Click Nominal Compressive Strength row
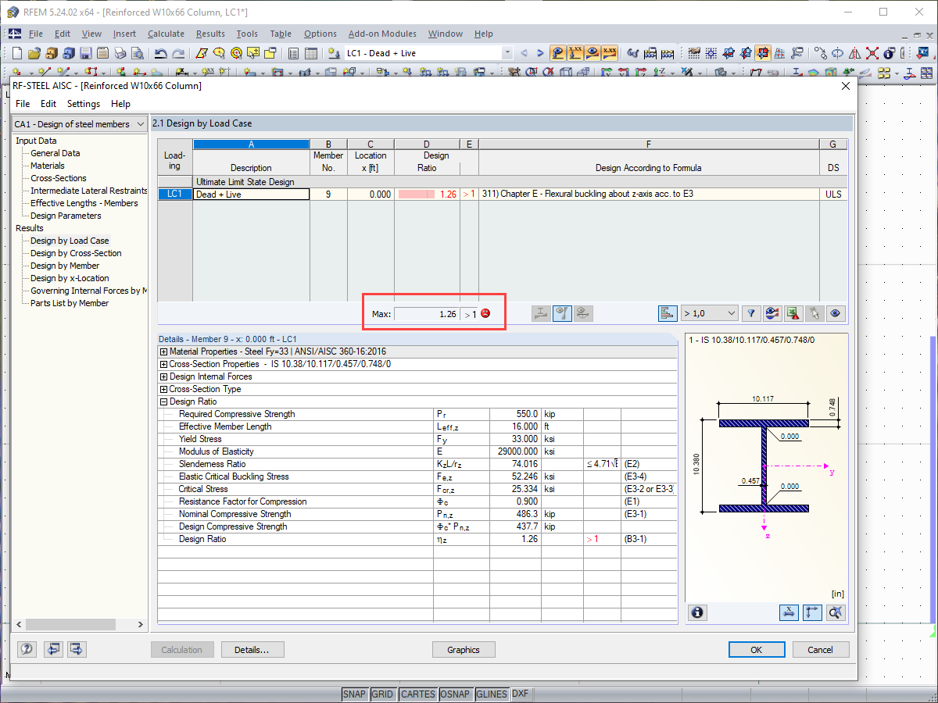This screenshot has width=938, height=703. click(417, 514)
